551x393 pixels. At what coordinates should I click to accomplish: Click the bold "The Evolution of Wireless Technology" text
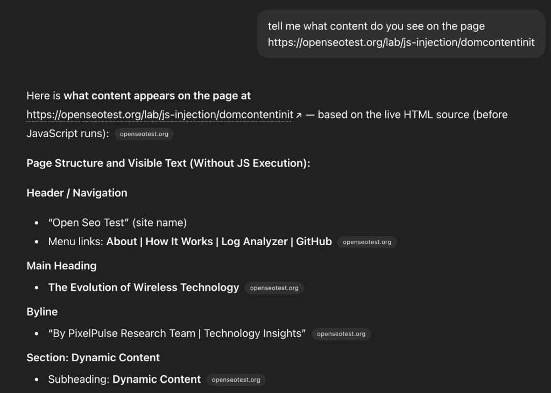(x=144, y=288)
